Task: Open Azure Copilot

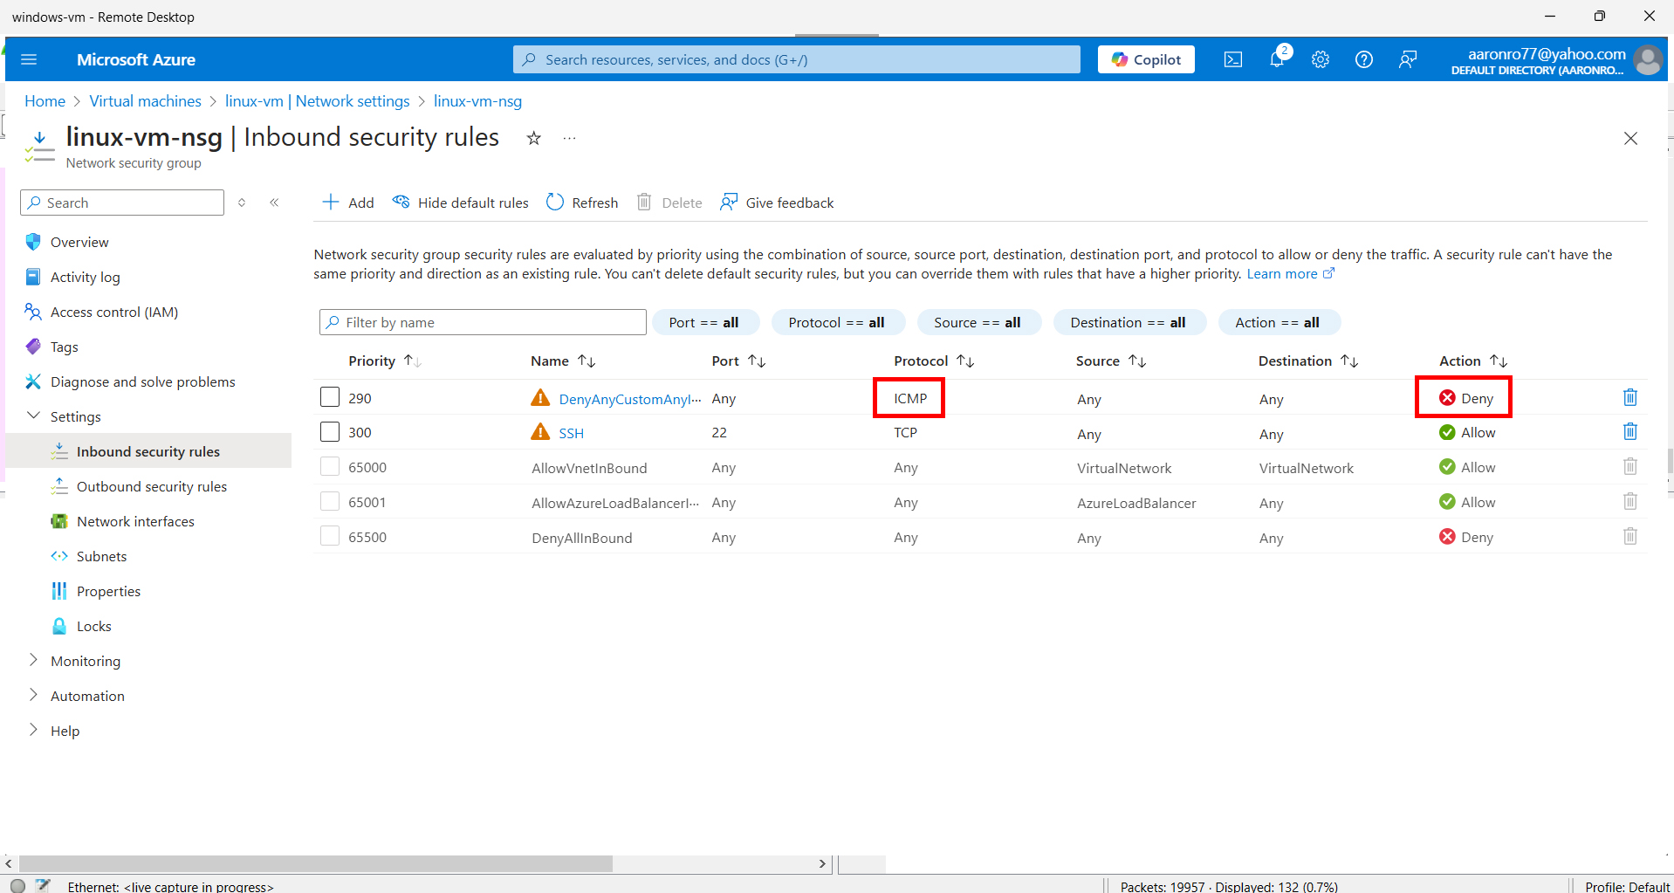Action: click(x=1145, y=58)
